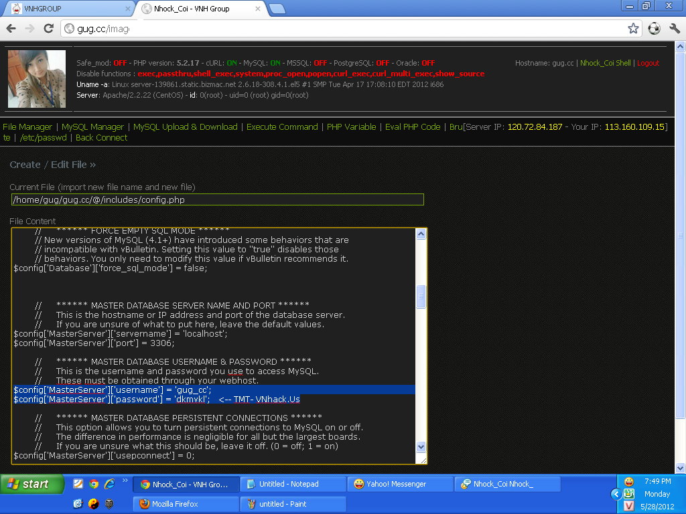
Task: Open the Back Connect link
Action: click(102, 138)
